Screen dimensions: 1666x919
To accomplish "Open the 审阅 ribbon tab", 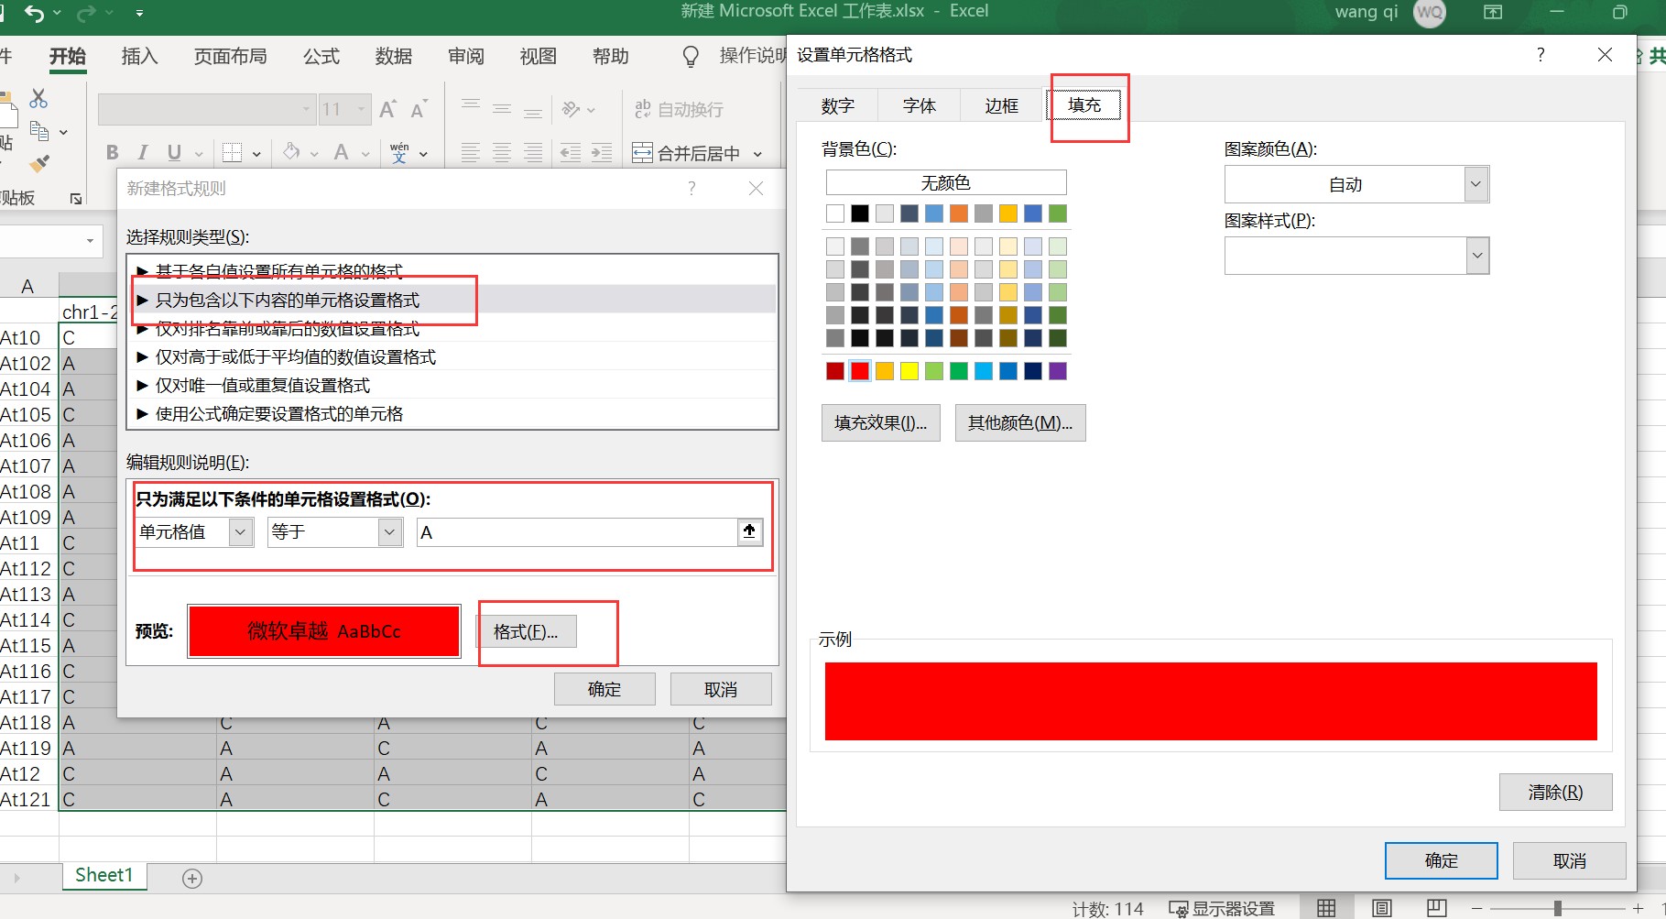I will (x=466, y=56).
